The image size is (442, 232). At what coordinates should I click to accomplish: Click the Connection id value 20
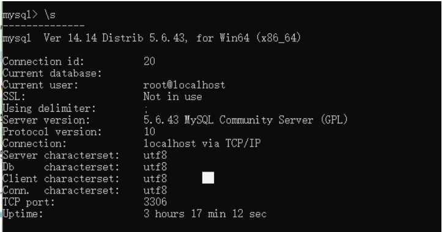click(149, 61)
